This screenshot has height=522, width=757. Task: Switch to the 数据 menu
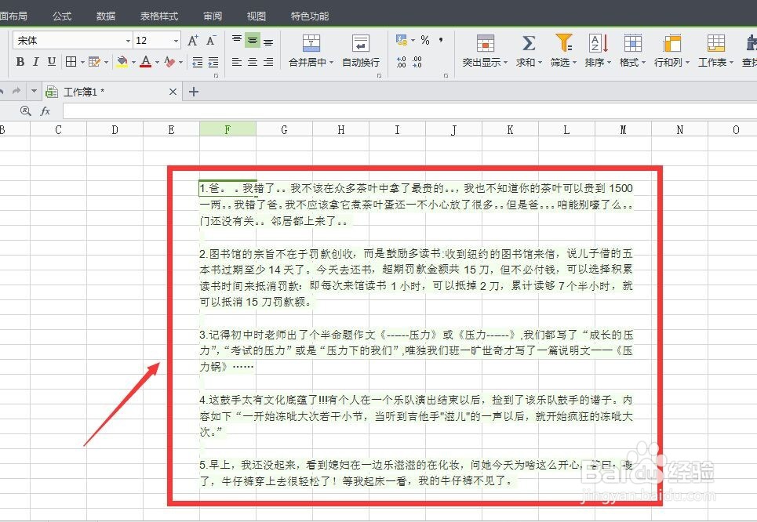point(105,15)
